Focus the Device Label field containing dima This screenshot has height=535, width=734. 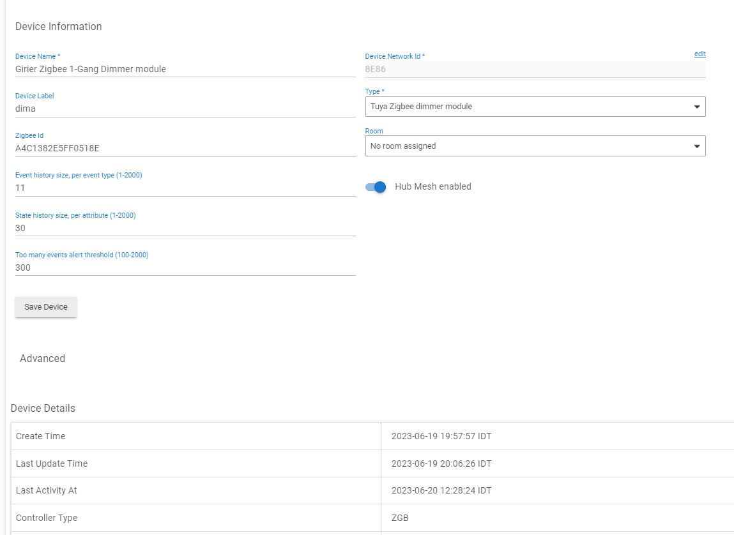(185, 109)
